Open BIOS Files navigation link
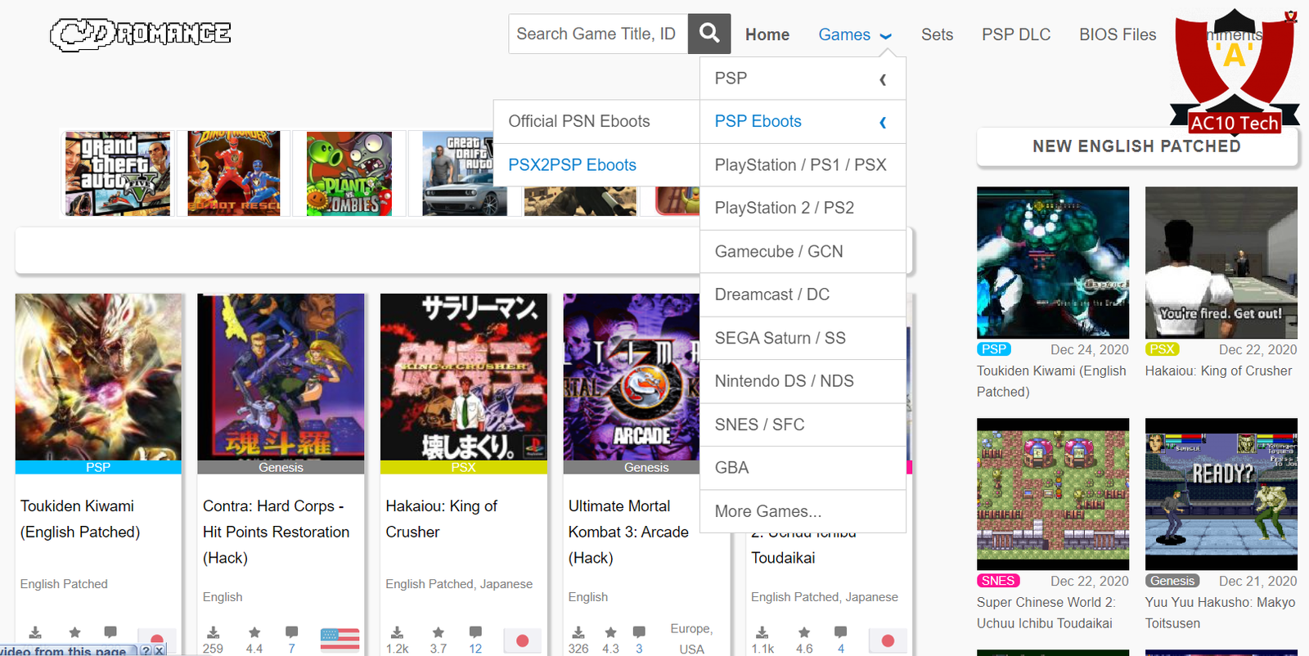1309x656 pixels. 1118,34
